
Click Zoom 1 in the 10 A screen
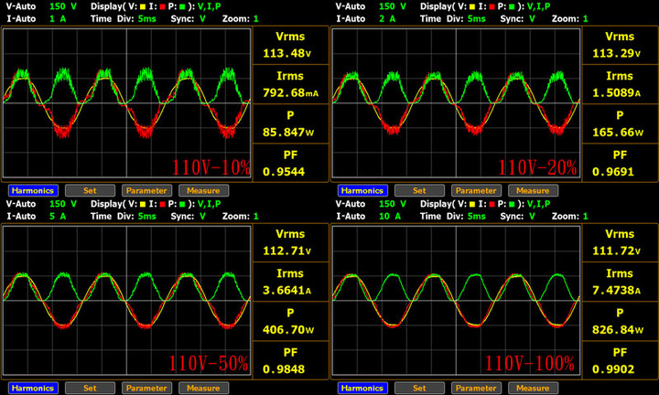pos(586,216)
